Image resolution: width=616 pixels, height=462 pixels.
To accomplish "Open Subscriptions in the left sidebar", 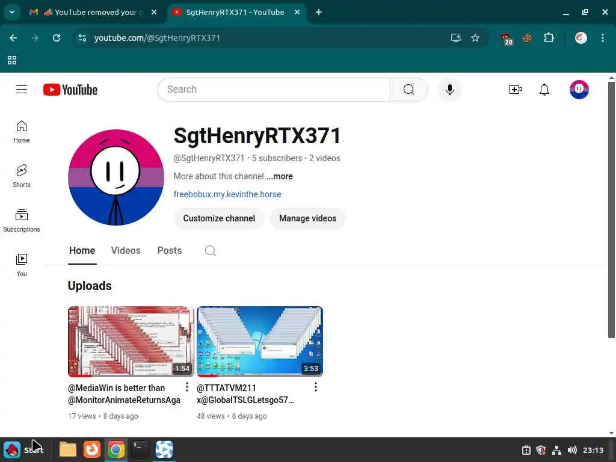I will (x=22, y=221).
